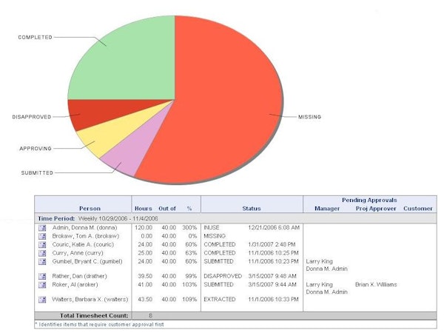Open Couric, Katie A. timesheet icon
This screenshot has width=444, height=333.
43,244
